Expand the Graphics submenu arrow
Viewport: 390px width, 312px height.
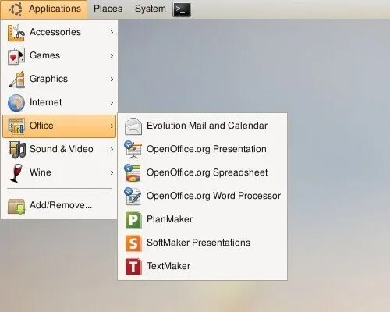click(112, 79)
